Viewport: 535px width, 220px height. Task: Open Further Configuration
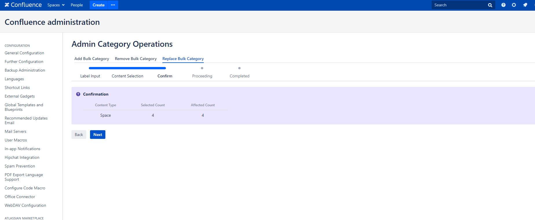(x=24, y=61)
